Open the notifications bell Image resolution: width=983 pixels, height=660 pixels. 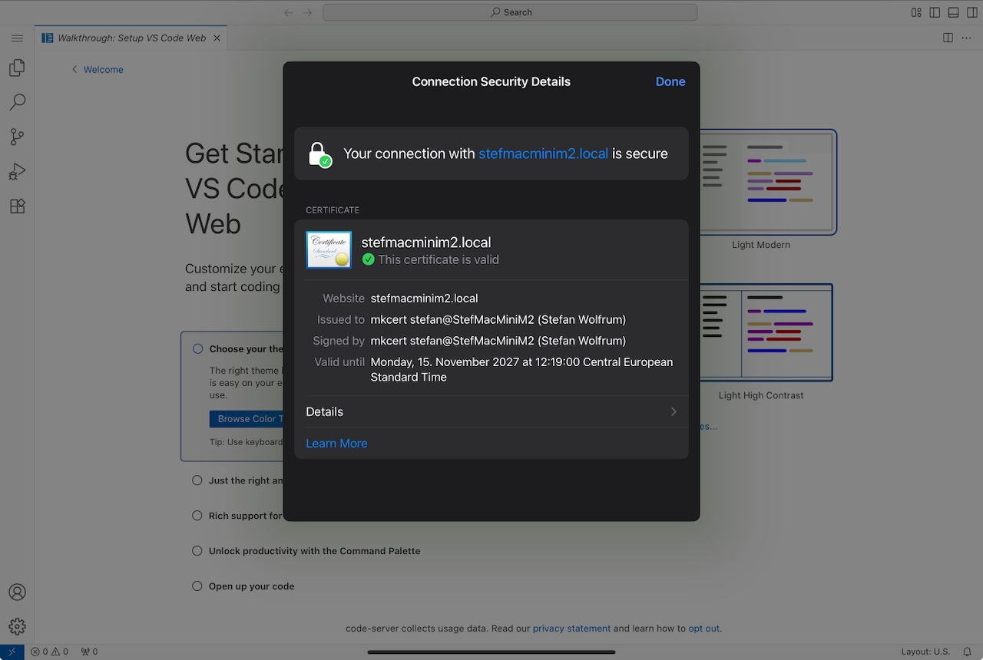point(967,652)
